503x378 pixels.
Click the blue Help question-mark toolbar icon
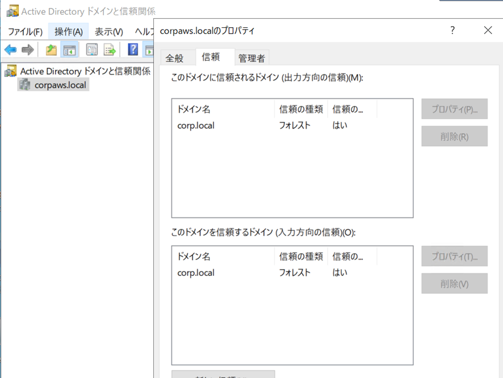pyautogui.click(x=133, y=49)
